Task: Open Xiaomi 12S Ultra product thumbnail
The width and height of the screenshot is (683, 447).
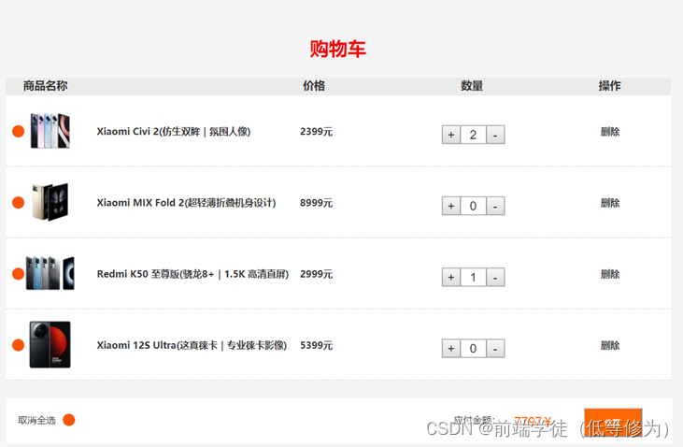Action: click(50, 344)
